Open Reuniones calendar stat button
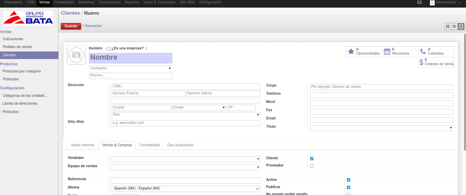 point(400,51)
